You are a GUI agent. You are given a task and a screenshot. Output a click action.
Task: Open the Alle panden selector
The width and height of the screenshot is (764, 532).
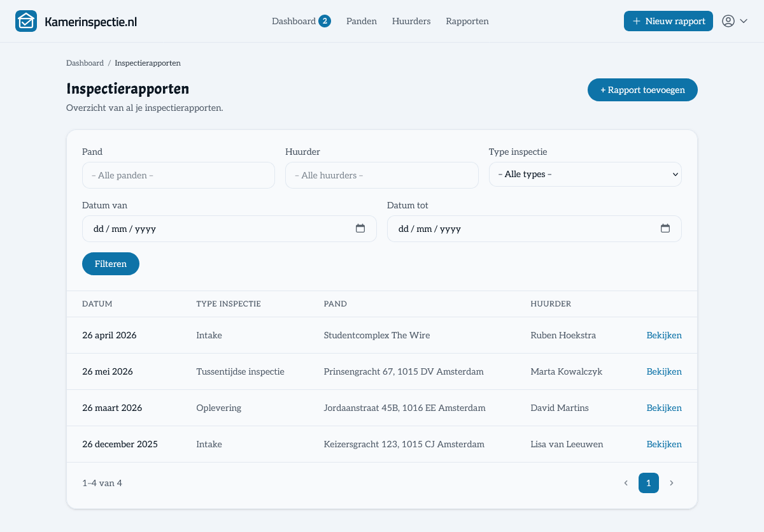[x=178, y=175]
